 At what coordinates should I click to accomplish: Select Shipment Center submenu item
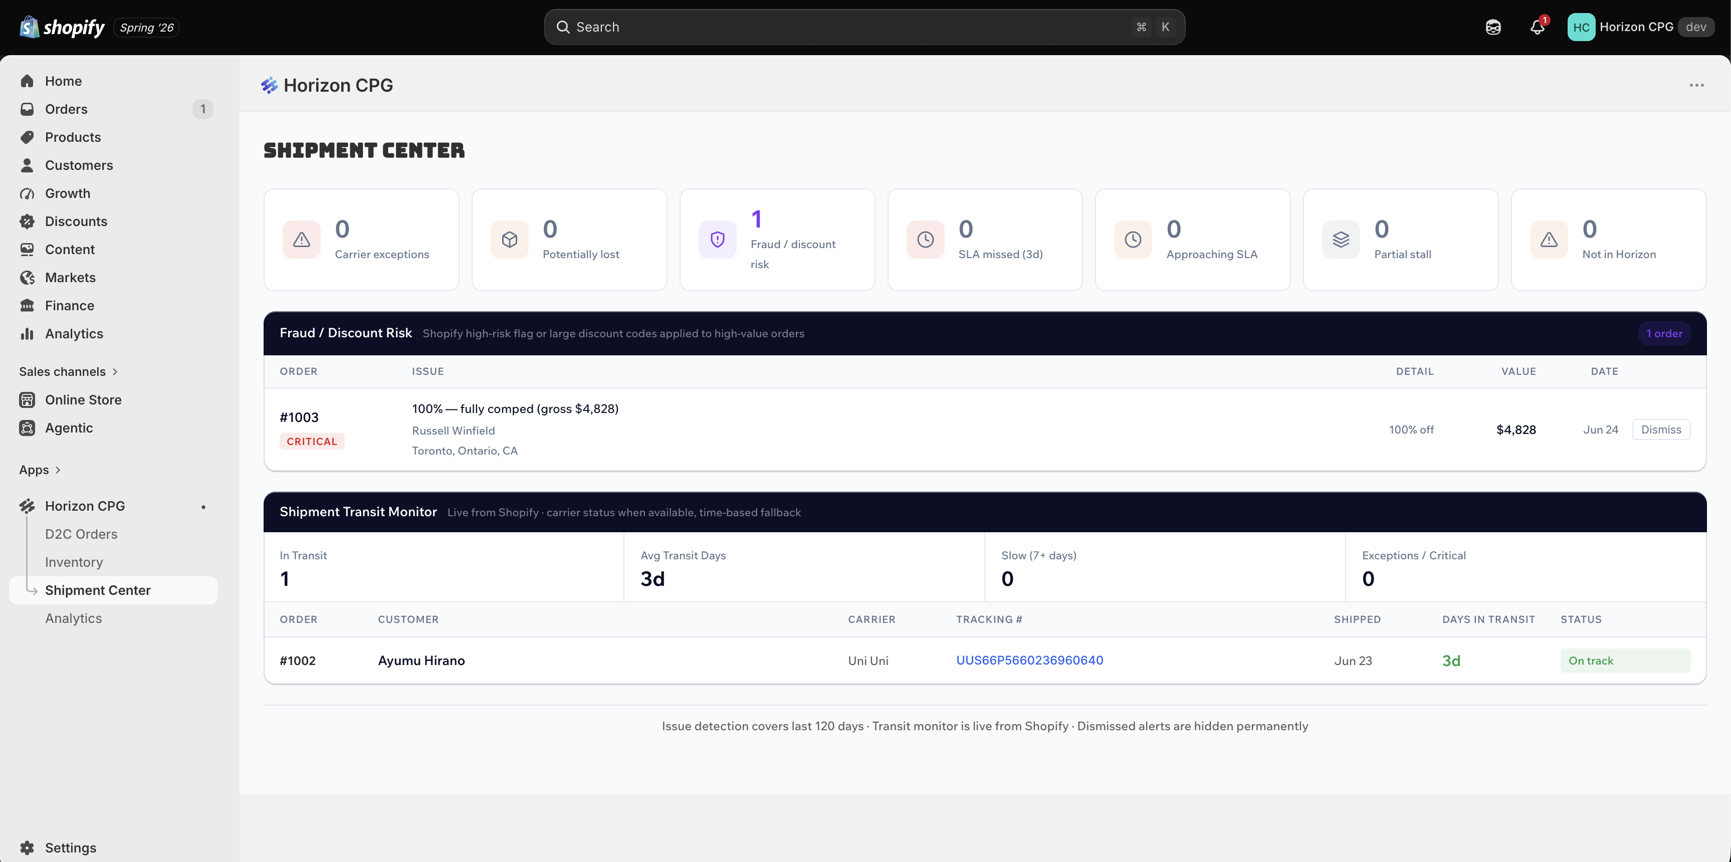point(113,590)
